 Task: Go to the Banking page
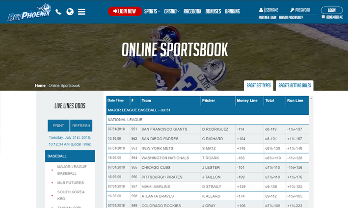click(232, 11)
